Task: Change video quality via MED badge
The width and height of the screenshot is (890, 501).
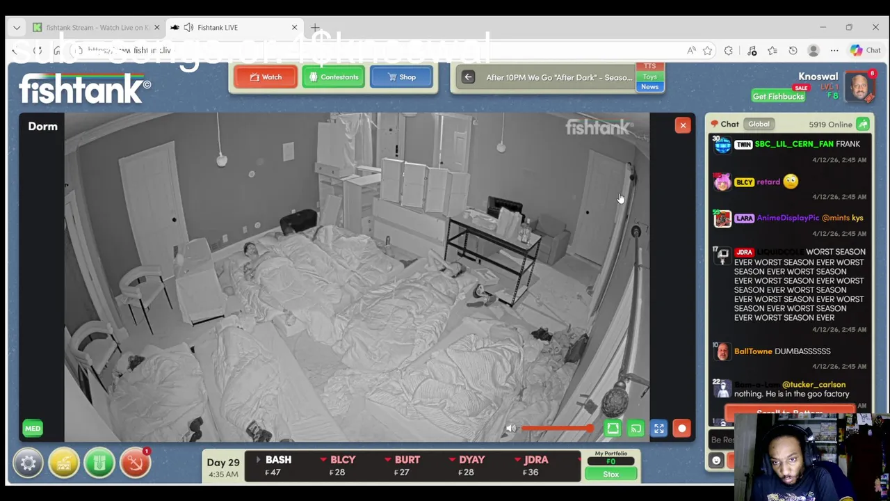Action: pyautogui.click(x=33, y=429)
